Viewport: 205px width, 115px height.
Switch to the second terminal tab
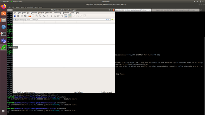175,10
